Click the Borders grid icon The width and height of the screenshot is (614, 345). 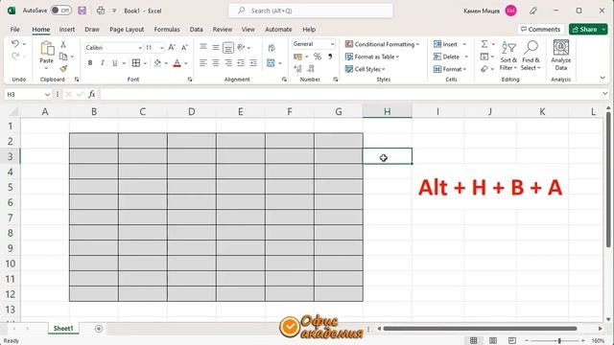(136, 63)
